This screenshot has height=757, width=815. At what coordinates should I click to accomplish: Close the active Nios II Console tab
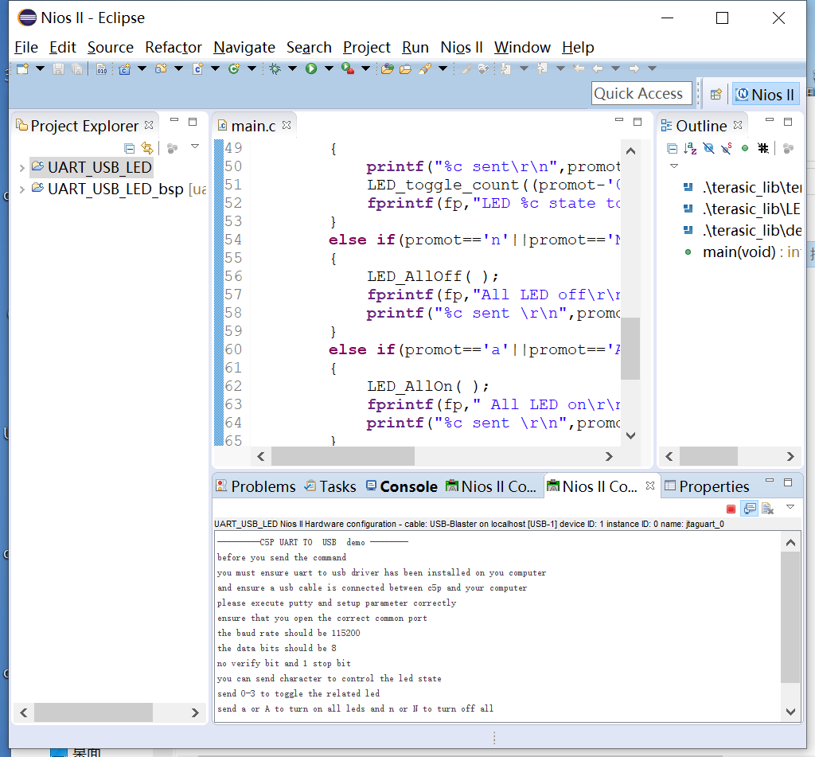(649, 486)
